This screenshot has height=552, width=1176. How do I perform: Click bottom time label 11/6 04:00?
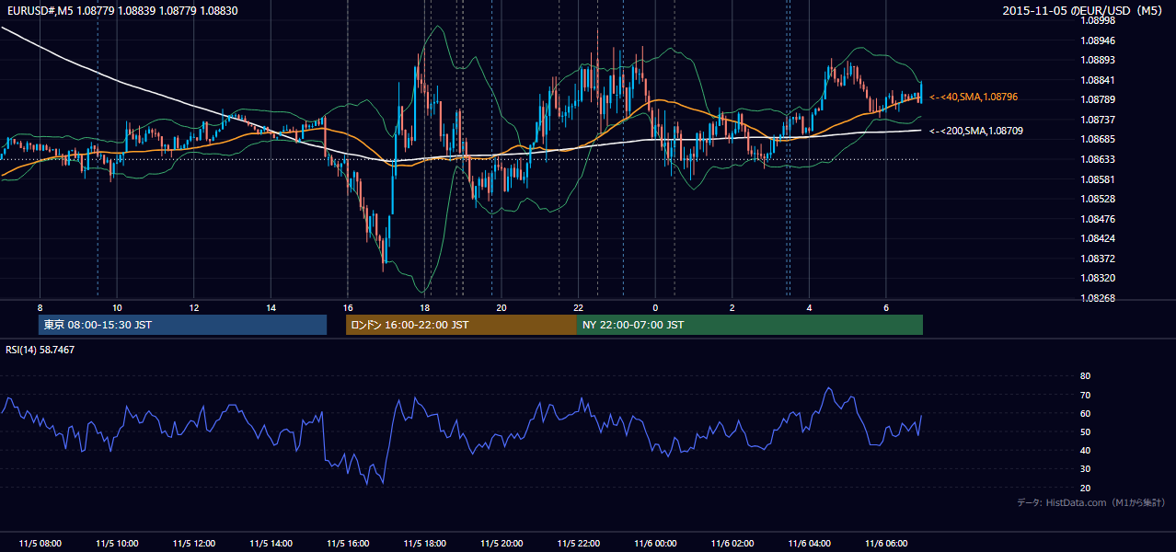(x=810, y=544)
